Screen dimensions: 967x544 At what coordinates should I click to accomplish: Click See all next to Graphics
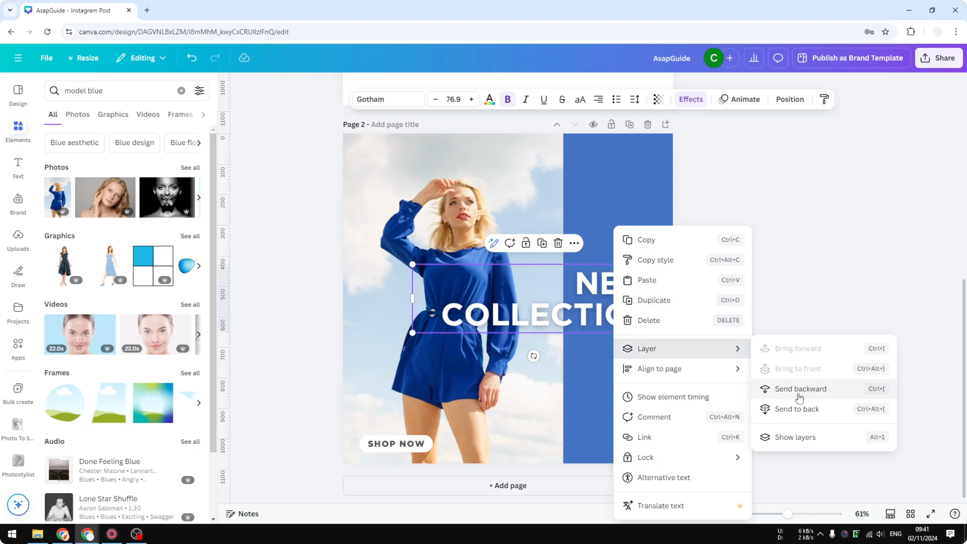tap(190, 236)
